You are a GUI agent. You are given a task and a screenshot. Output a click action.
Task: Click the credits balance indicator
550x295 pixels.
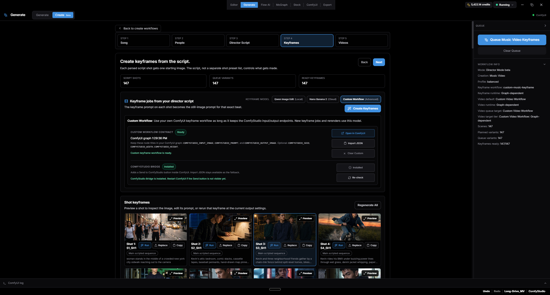pyautogui.click(x=478, y=5)
